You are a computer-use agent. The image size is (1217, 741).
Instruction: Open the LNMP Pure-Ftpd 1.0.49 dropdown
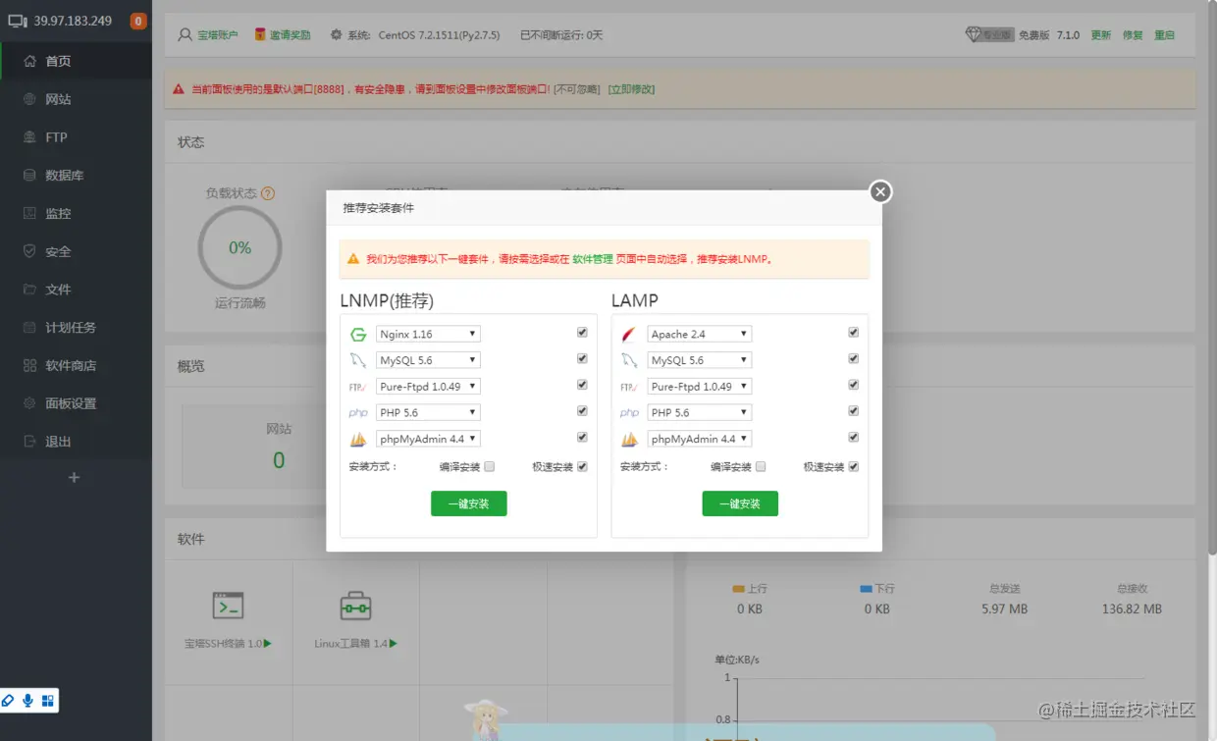pyautogui.click(x=428, y=387)
